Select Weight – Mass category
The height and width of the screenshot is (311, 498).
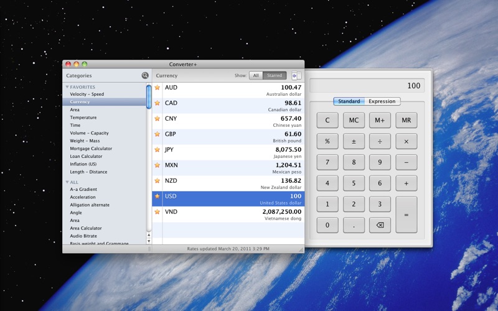tap(85, 141)
